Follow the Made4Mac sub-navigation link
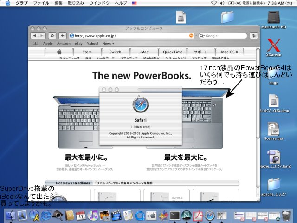 point(152,58)
